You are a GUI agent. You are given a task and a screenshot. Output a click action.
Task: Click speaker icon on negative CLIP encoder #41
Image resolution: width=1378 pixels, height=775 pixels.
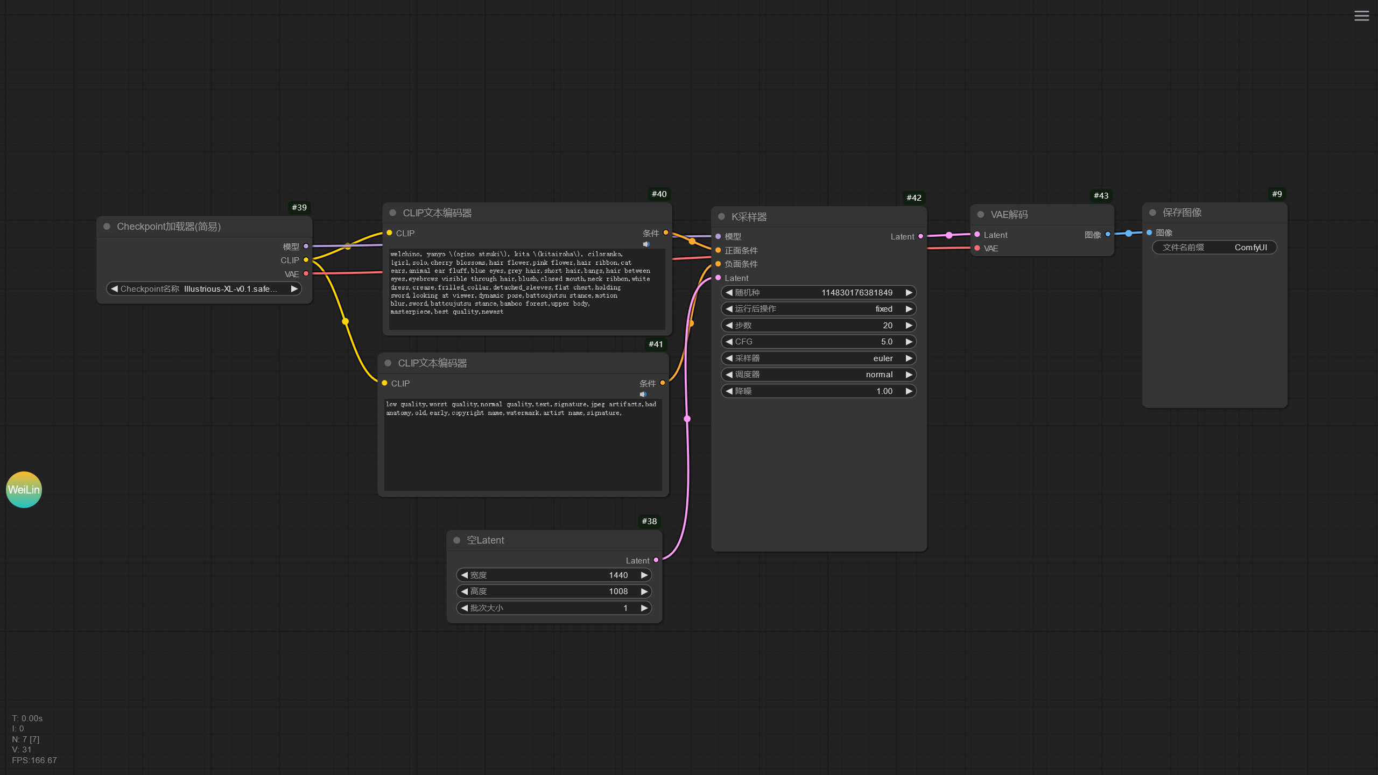[643, 394]
